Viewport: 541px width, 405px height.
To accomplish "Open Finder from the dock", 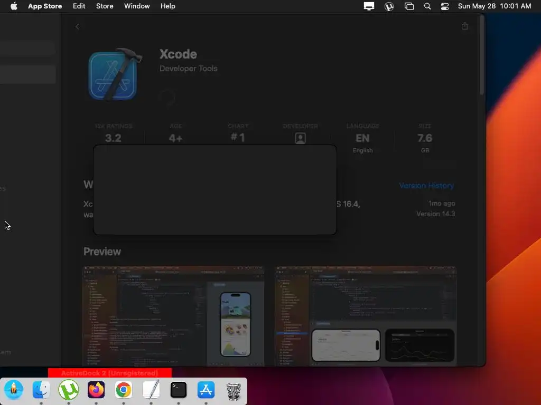I will point(41,390).
